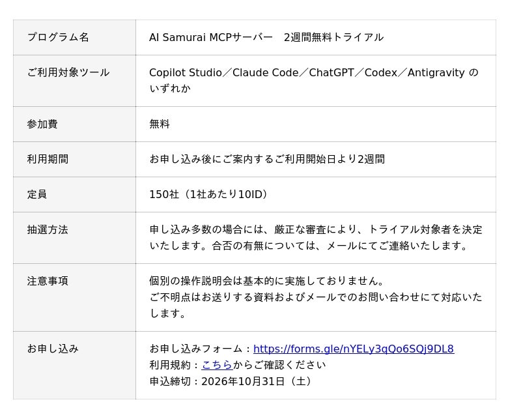Select the AI Samurai MCPサーバー program title text

[x=266, y=37]
